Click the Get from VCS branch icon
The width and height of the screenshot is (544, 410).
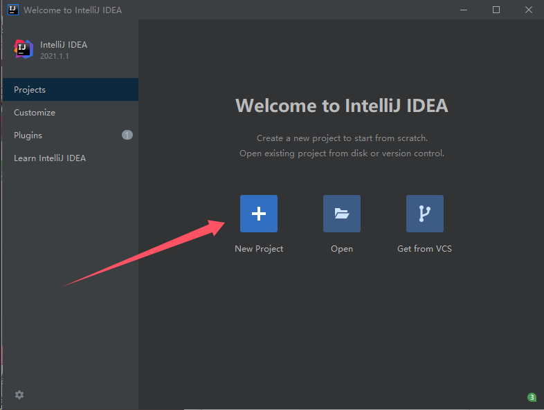424,214
